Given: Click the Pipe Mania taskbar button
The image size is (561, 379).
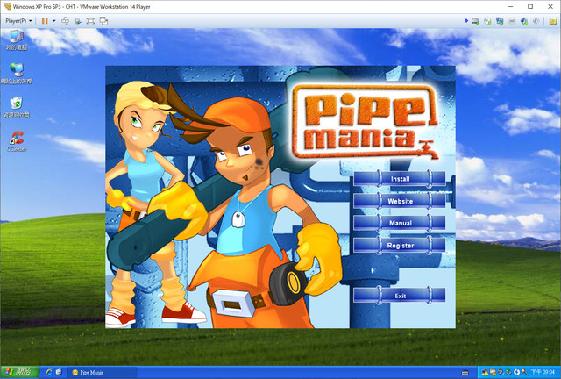Looking at the screenshot, I should click(103, 373).
